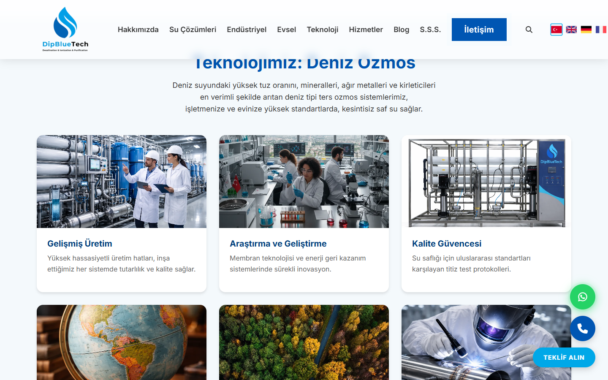The width and height of the screenshot is (608, 380).
Task: View the Gelişmiş Üretim factory image
Action: coord(122,182)
